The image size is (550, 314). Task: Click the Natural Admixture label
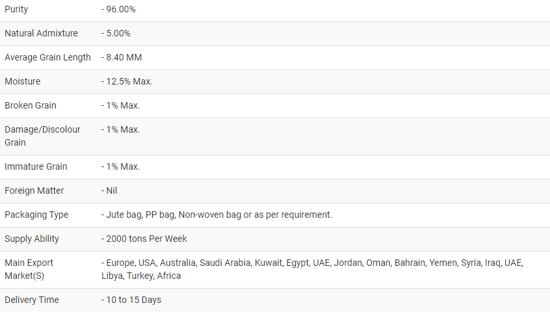click(41, 33)
